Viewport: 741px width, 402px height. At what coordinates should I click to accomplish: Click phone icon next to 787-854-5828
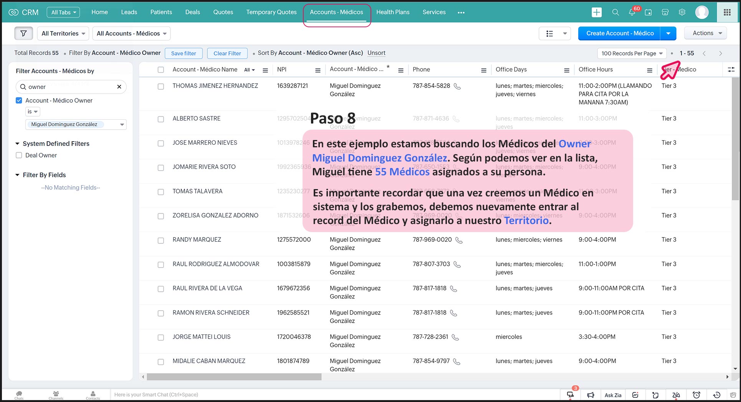click(457, 86)
